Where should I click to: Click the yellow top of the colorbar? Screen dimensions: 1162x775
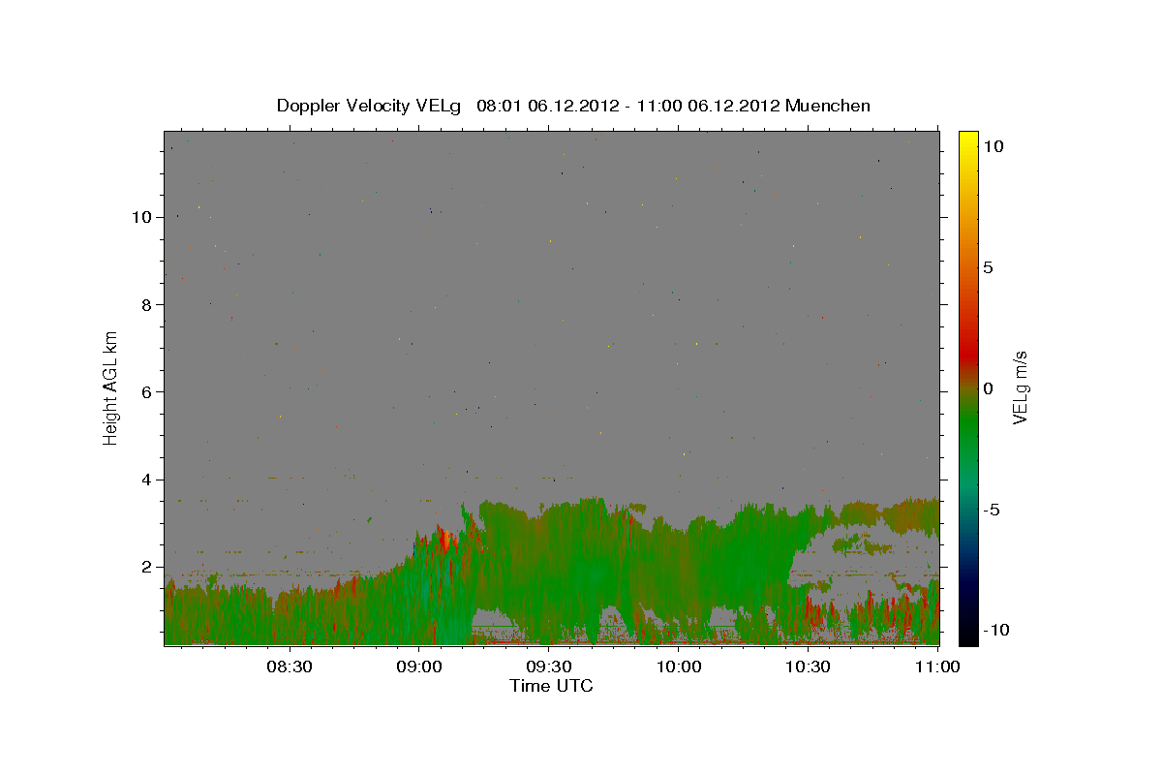[967, 139]
